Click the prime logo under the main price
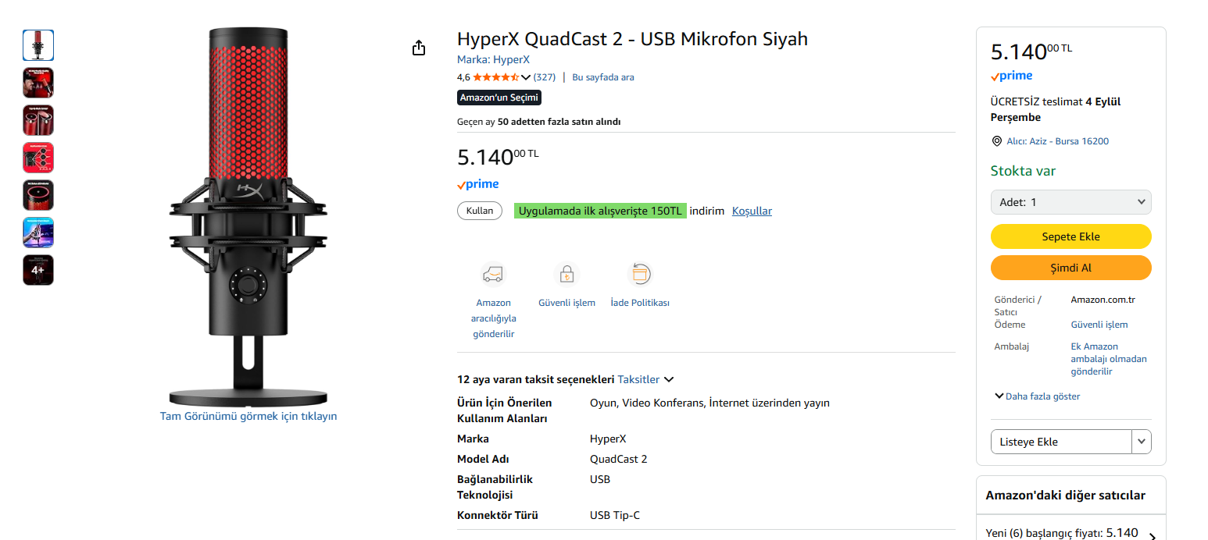This screenshot has height=540, width=1208. tap(477, 184)
